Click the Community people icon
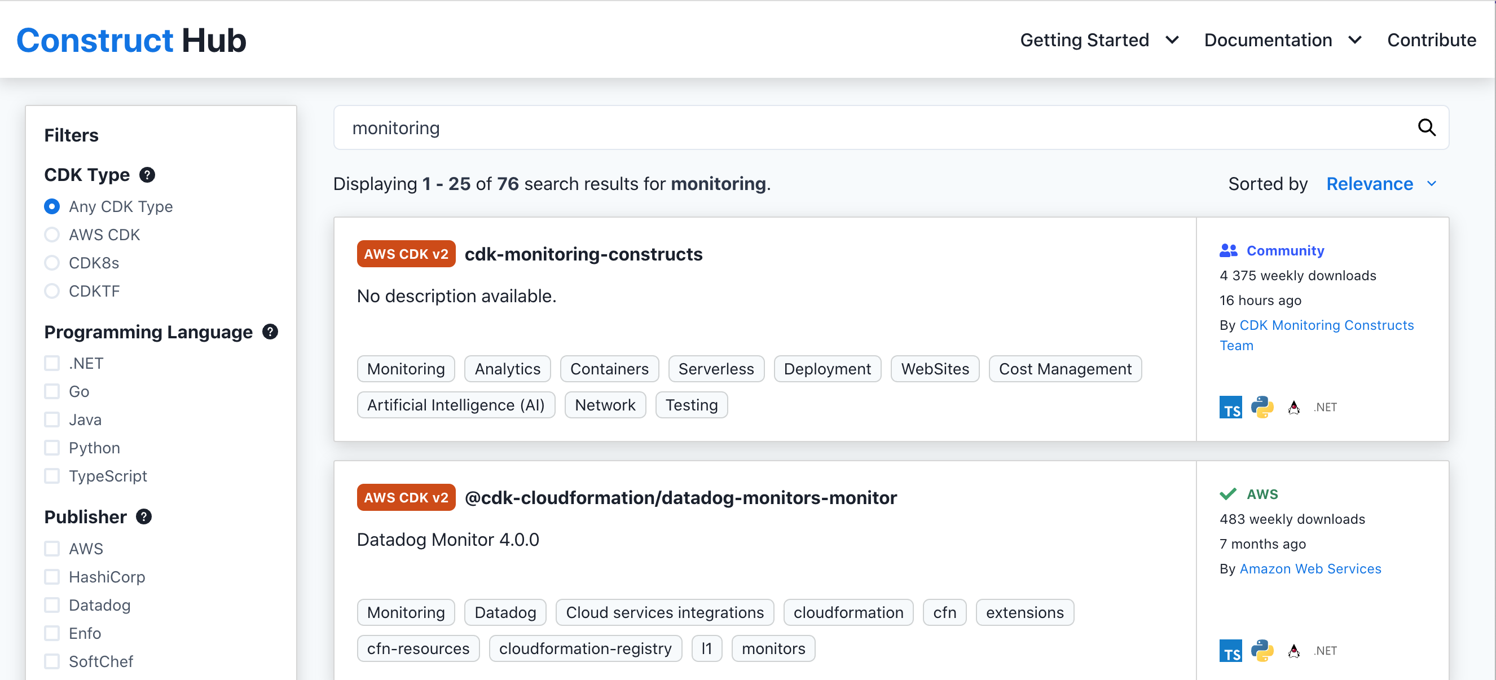The image size is (1496, 680). coord(1227,250)
